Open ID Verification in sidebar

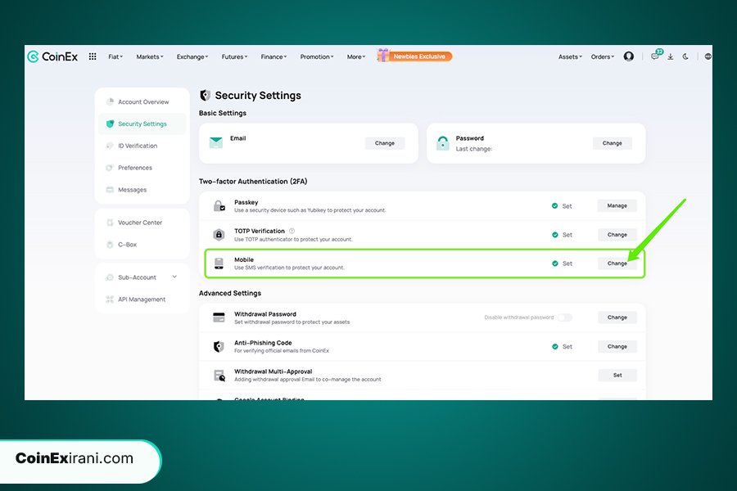point(142,146)
